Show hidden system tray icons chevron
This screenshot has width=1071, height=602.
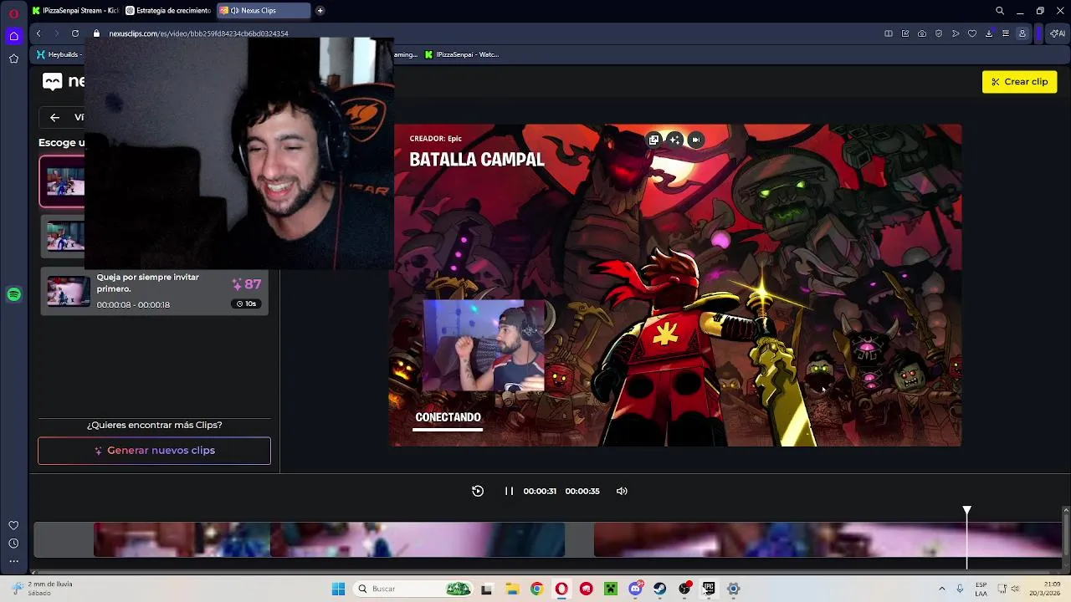(x=941, y=589)
